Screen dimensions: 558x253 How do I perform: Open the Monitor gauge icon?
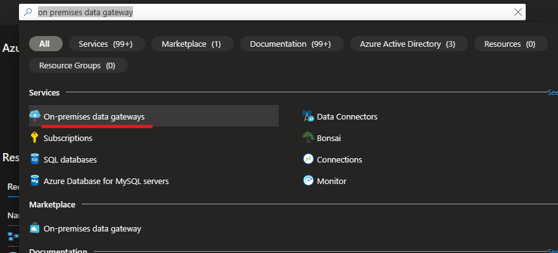pos(308,181)
